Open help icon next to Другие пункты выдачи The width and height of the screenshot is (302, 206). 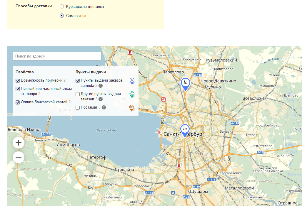(x=101, y=99)
